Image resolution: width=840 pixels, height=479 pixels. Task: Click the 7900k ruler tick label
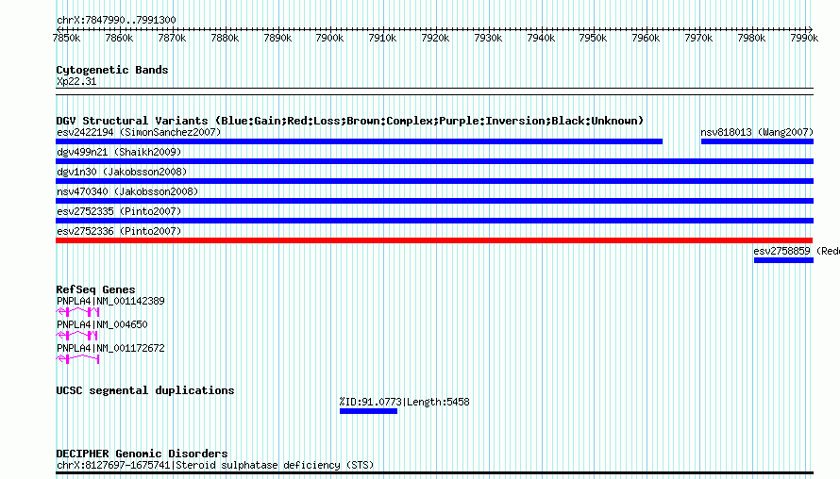click(x=329, y=38)
